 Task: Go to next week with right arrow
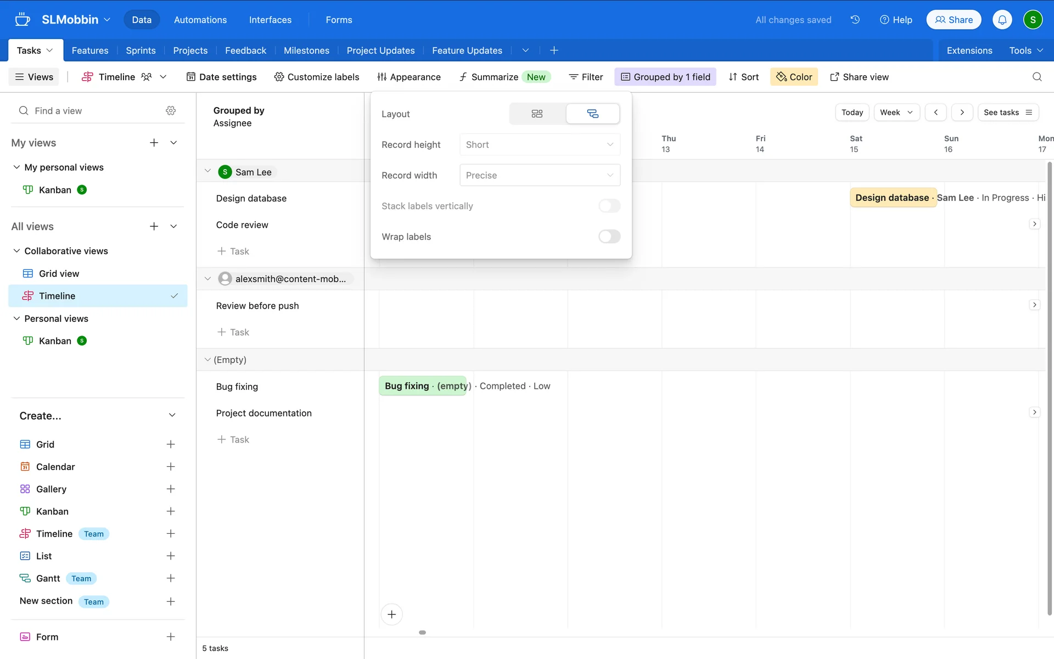[x=962, y=113]
